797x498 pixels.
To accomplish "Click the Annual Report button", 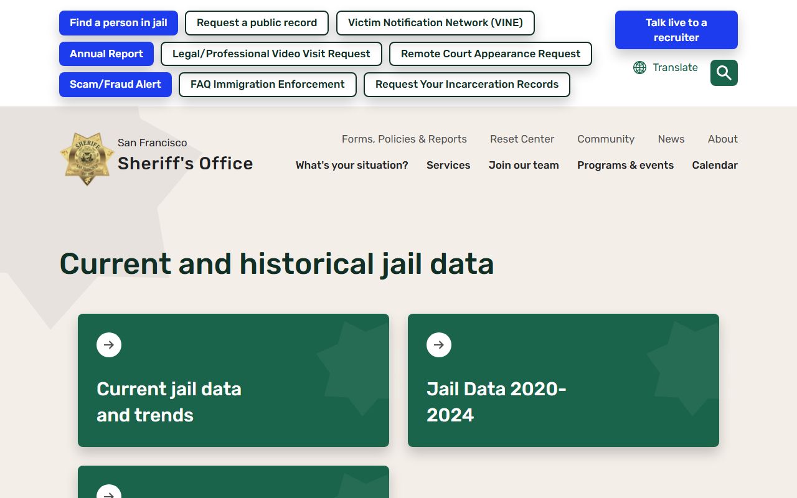I will click(x=106, y=54).
